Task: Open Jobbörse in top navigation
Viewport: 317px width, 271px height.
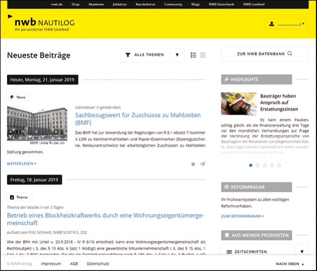Action: (x=120, y=4)
